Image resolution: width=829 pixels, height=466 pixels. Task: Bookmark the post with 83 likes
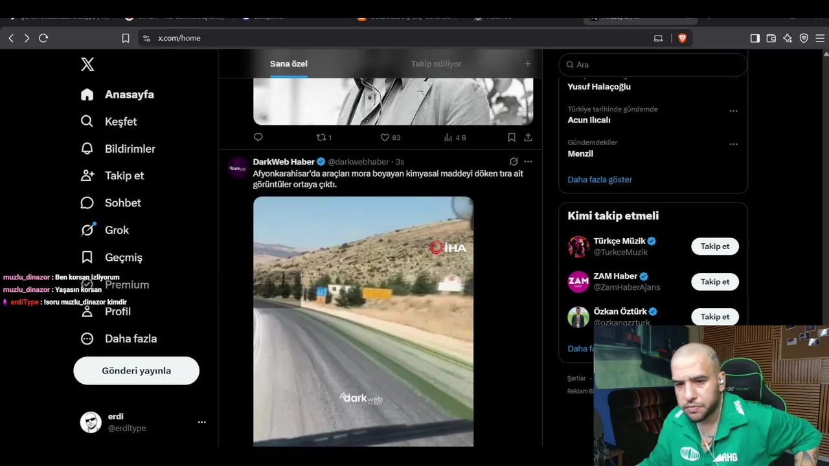512,137
